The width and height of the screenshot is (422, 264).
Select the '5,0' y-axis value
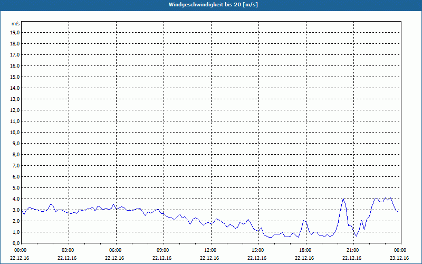click(x=16, y=188)
